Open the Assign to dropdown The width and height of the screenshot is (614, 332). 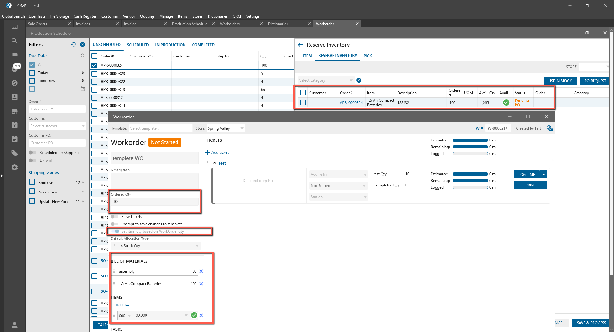(338, 175)
